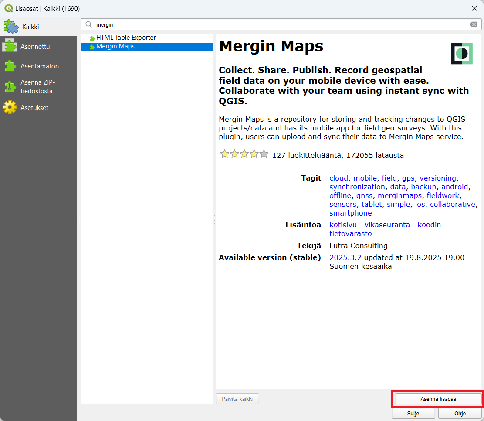Click the third rating star

pos(244,154)
